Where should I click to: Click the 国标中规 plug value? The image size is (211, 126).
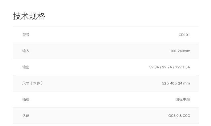click(183, 99)
